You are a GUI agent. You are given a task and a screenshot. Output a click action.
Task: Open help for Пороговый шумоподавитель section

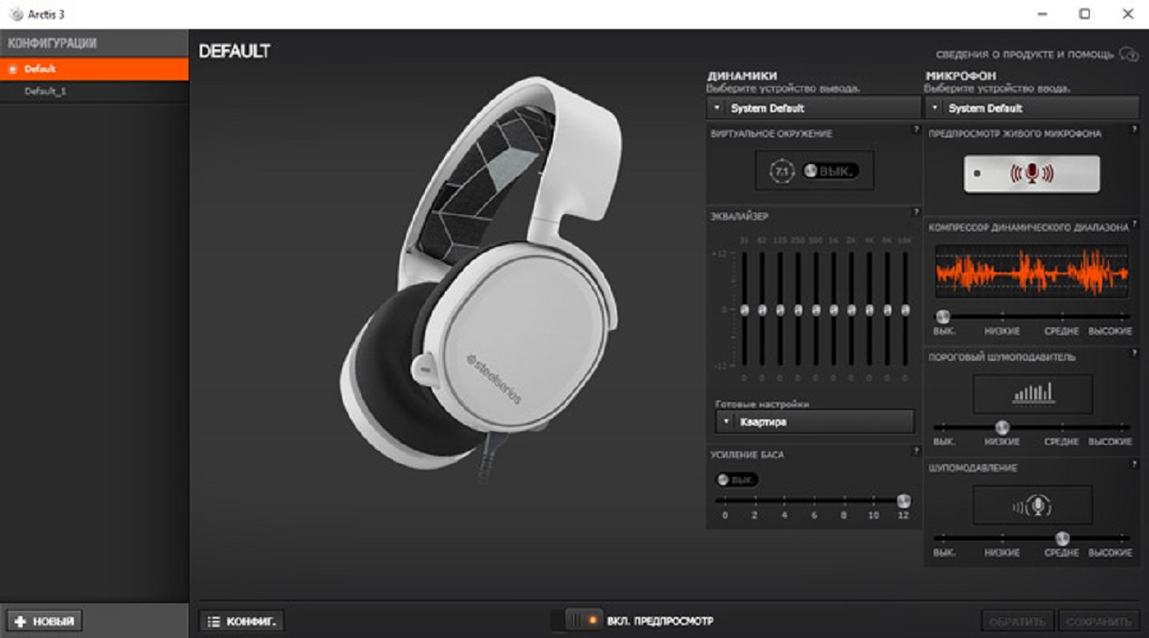tap(1134, 353)
